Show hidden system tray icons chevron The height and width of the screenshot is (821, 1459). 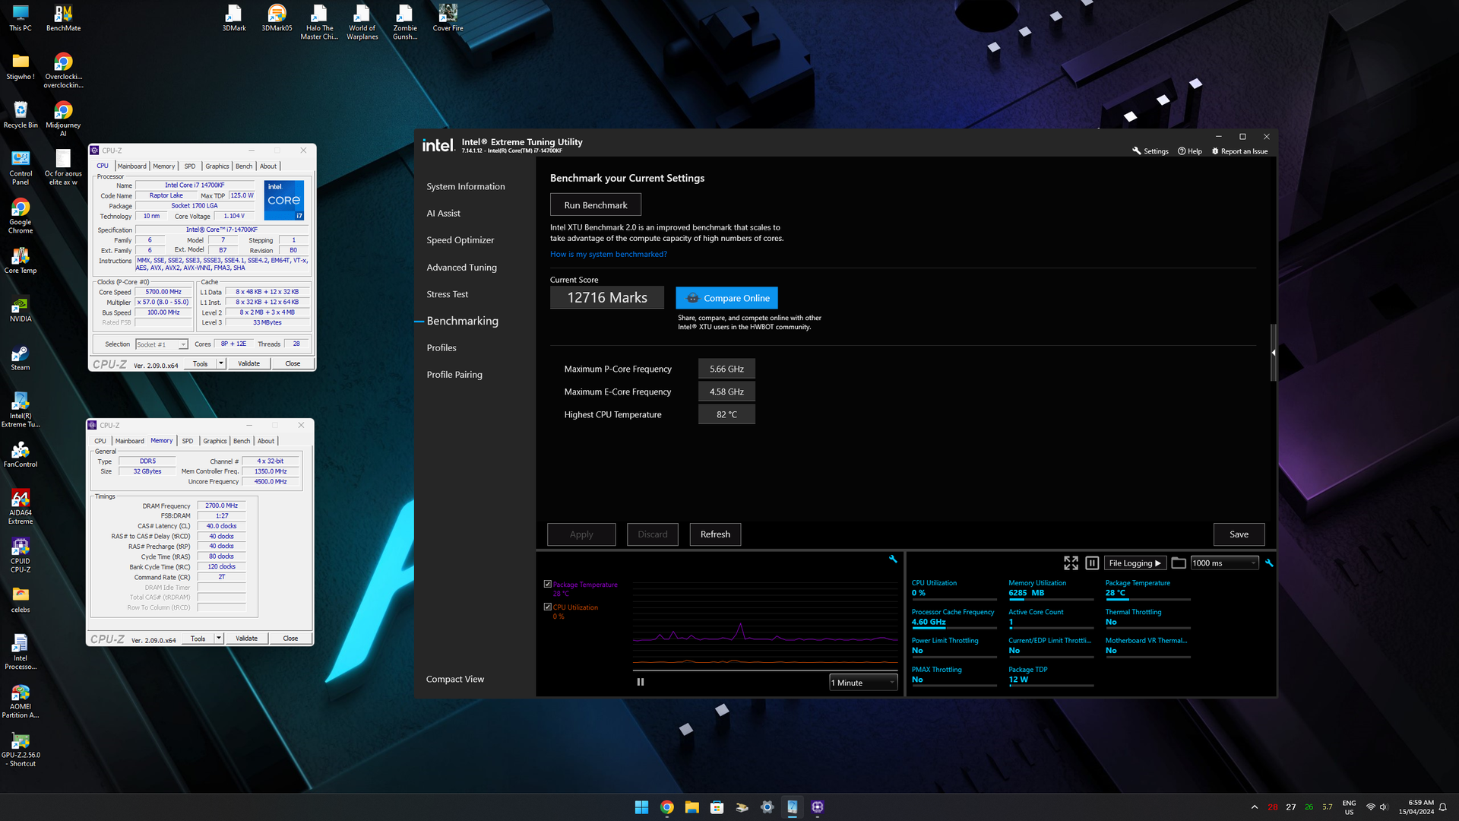click(1254, 807)
